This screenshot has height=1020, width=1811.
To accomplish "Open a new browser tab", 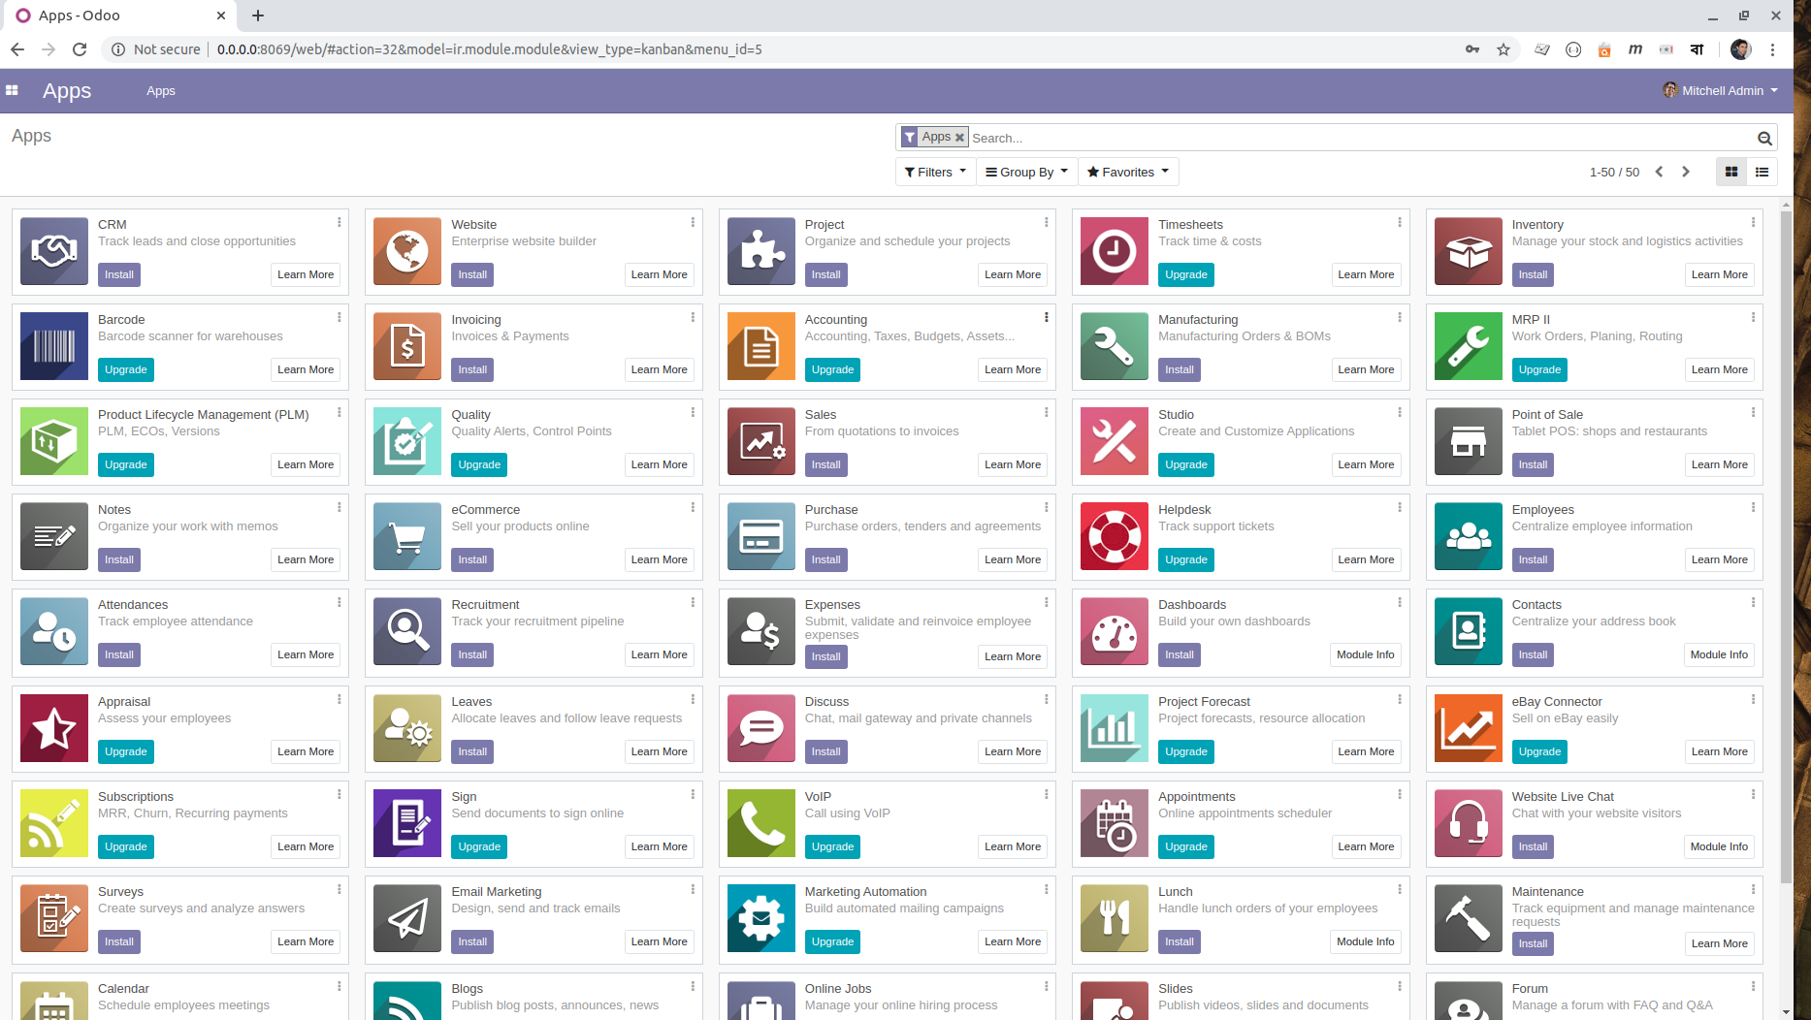I will pyautogui.click(x=258, y=16).
